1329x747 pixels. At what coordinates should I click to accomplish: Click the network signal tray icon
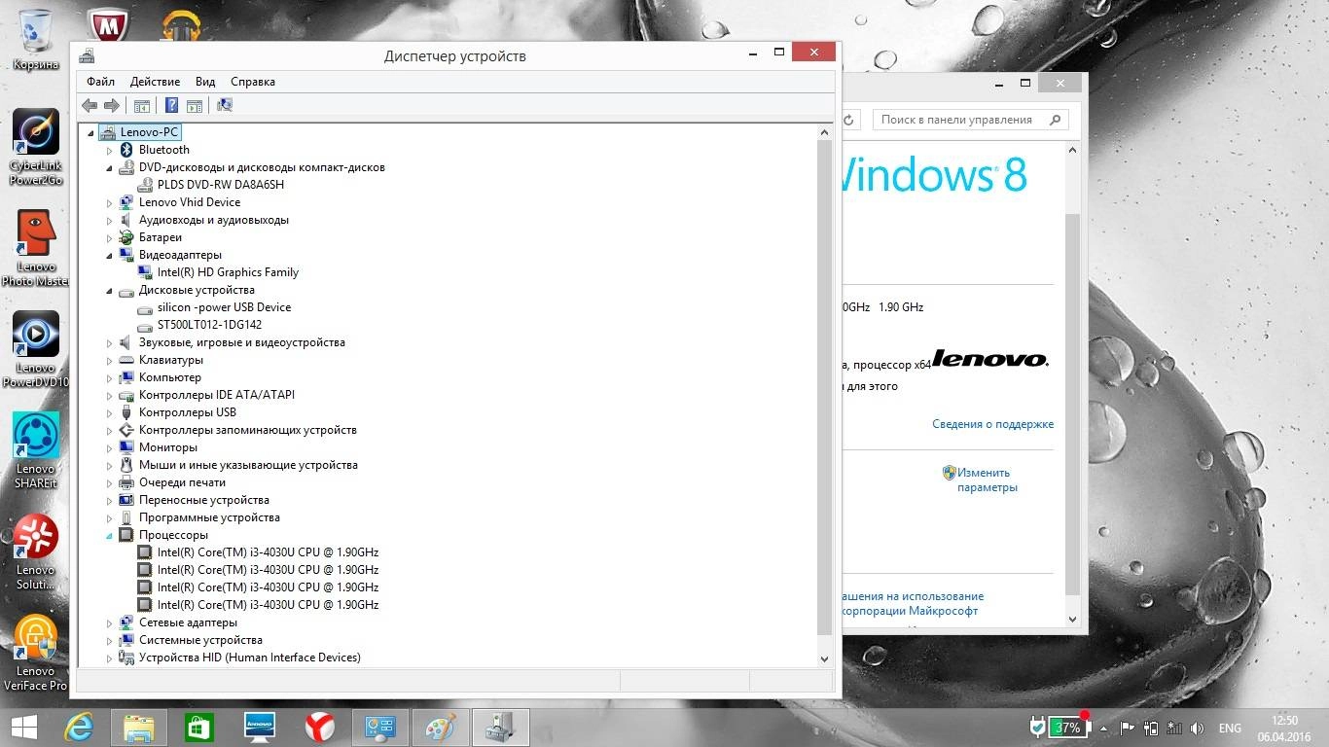pos(1175,728)
